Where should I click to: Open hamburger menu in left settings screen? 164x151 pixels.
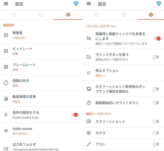pyautogui.click(x=6, y=4)
